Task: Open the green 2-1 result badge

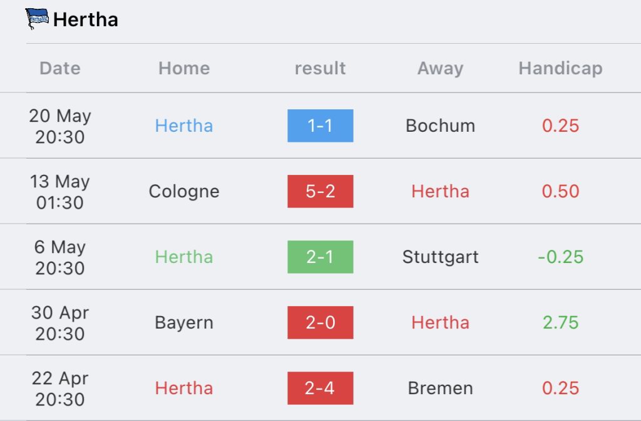Action: point(320,257)
